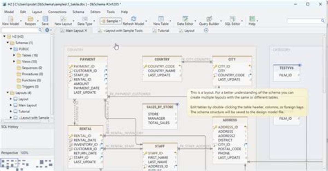Click the PAYMENT table header
Image resolution: width=328 pixels, height=171 pixels.
coord(87,59)
